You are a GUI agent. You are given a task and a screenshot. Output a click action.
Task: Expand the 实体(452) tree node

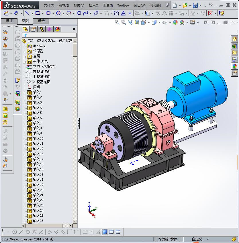[x=24, y=62]
